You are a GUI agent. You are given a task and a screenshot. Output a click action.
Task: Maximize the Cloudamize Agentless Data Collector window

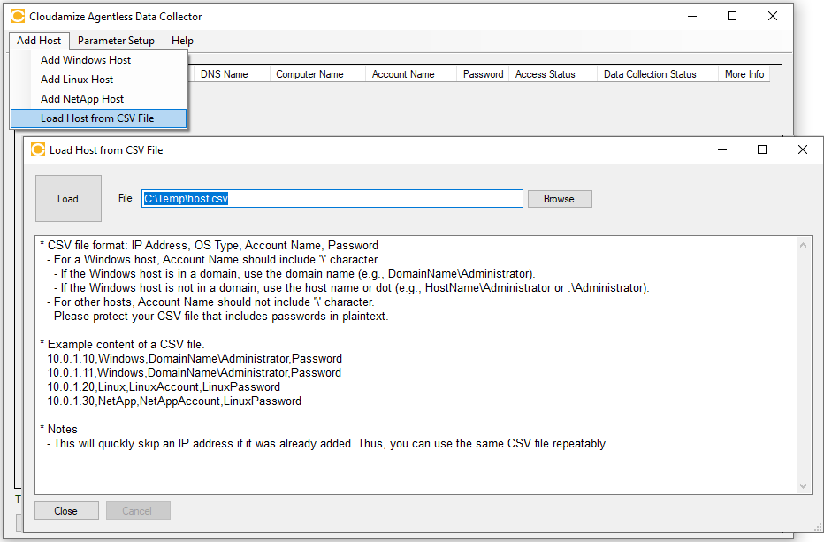[x=732, y=16]
